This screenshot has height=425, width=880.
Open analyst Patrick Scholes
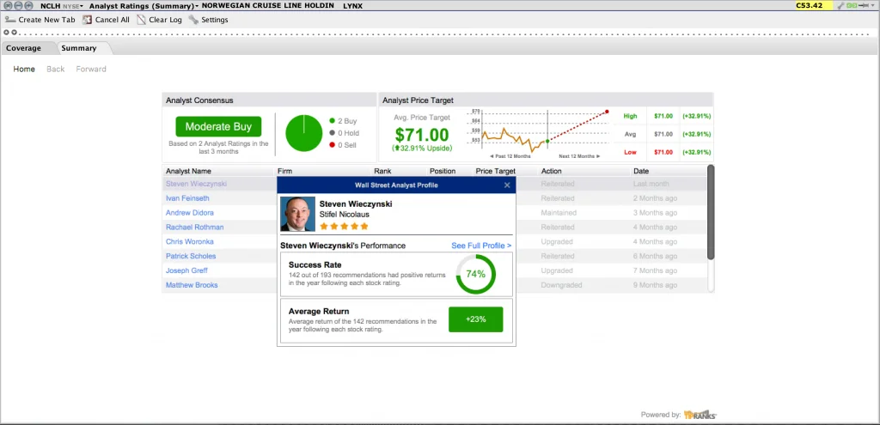pos(191,256)
